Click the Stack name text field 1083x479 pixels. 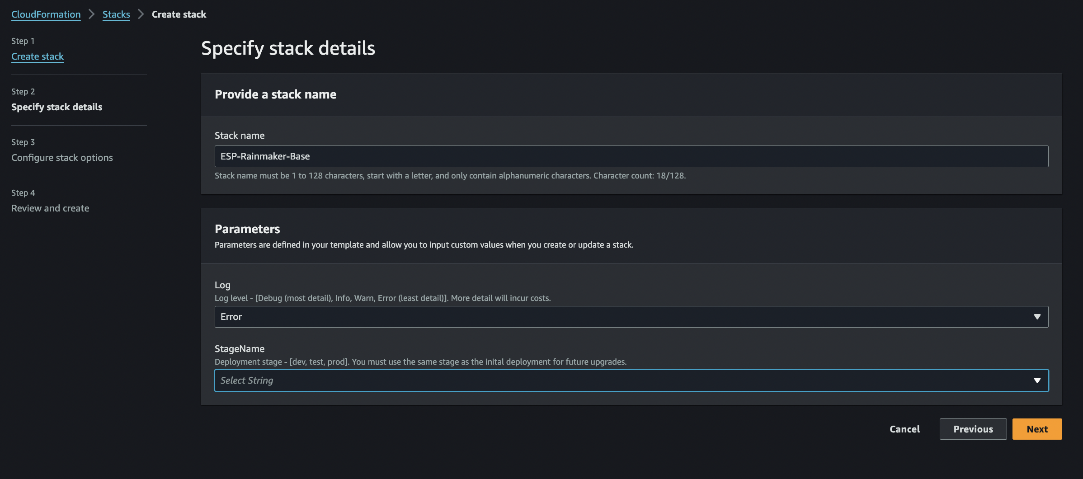click(631, 156)
